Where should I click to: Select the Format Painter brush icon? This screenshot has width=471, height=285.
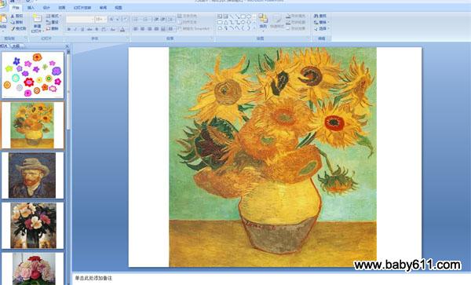(x=13, y=28)
